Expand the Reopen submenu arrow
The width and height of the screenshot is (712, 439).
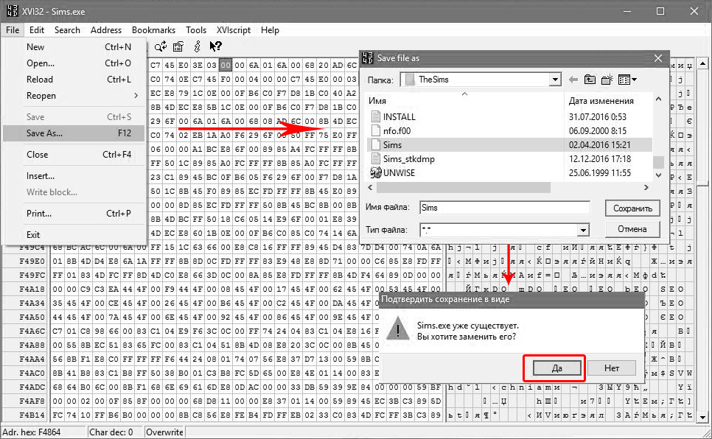point(136,96)
